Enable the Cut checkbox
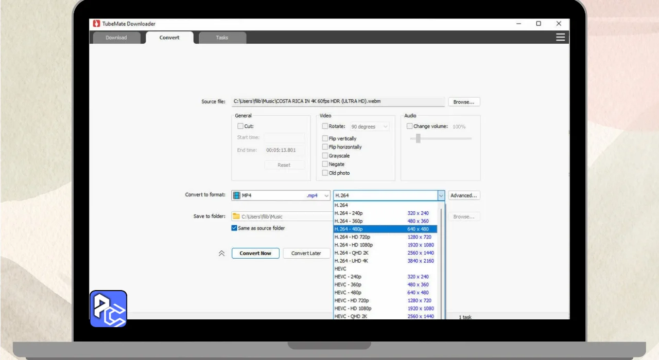The image size is (659, 360). coord(240,126)
